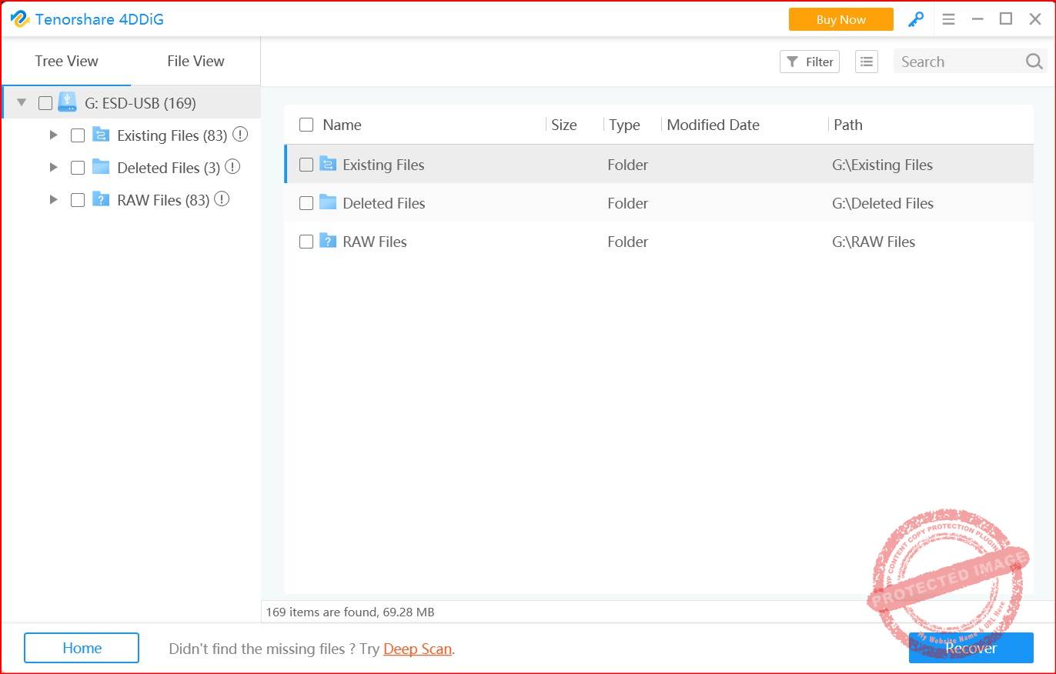1056x674 pixels.
Task: Click the warning icon beside Deleted Files
Action: [232, 166]
